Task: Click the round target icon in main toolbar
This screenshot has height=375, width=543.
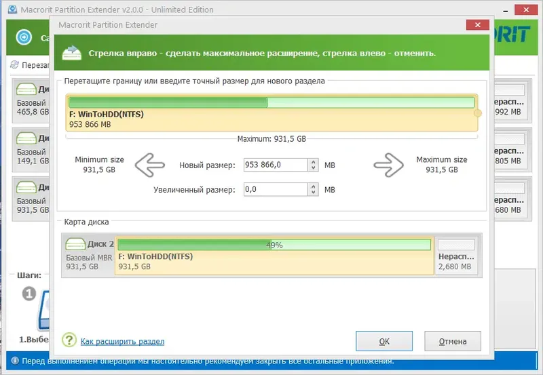Action: [24, 37]
